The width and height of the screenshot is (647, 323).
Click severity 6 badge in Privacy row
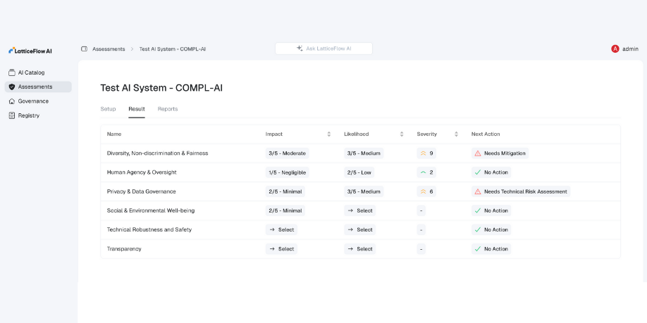[426, 191]
